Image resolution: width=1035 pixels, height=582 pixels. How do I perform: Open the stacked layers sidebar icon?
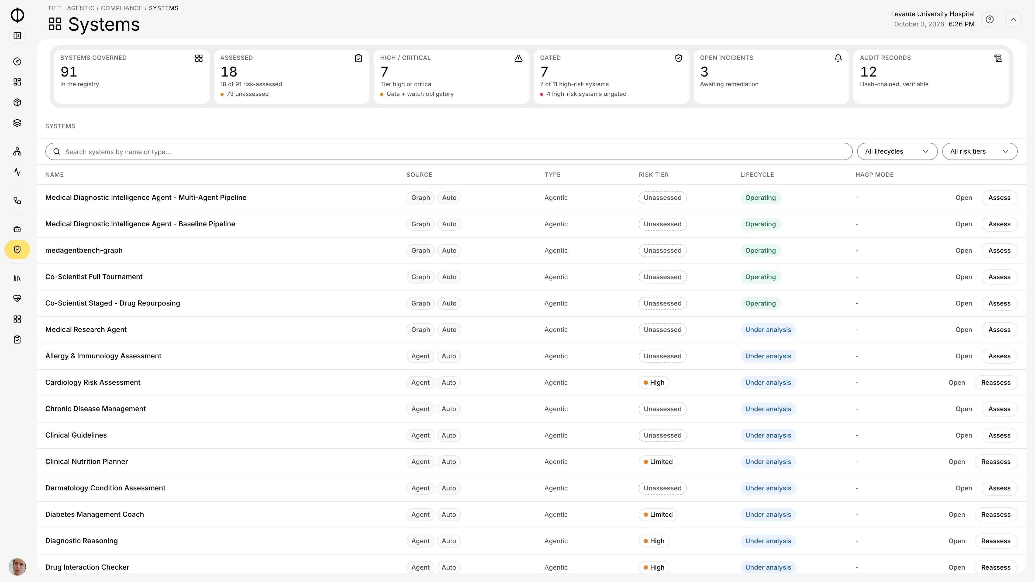point(17,123)
